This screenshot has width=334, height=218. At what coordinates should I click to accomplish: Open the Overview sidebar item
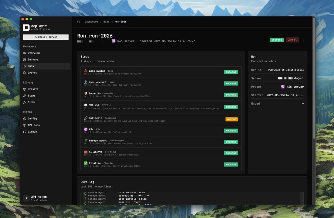pos(46,53)
